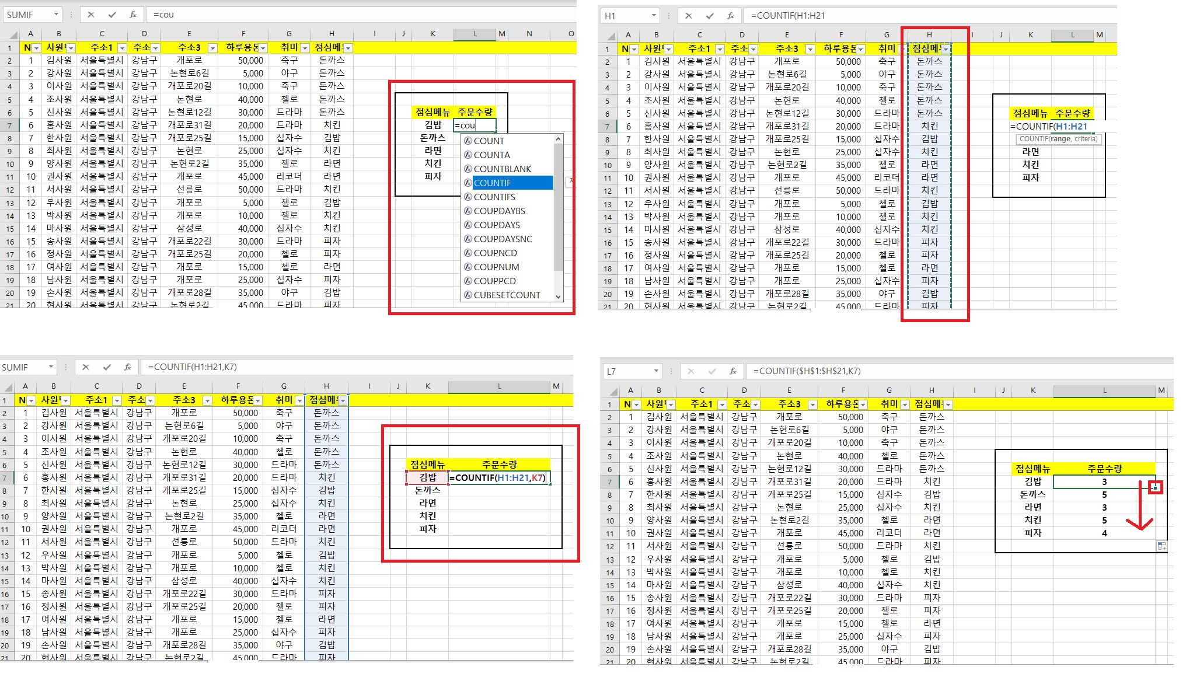The image size is (1186, 684).
Task: Open the name box dropdown showing H1
Action: [x=654, y=16]
